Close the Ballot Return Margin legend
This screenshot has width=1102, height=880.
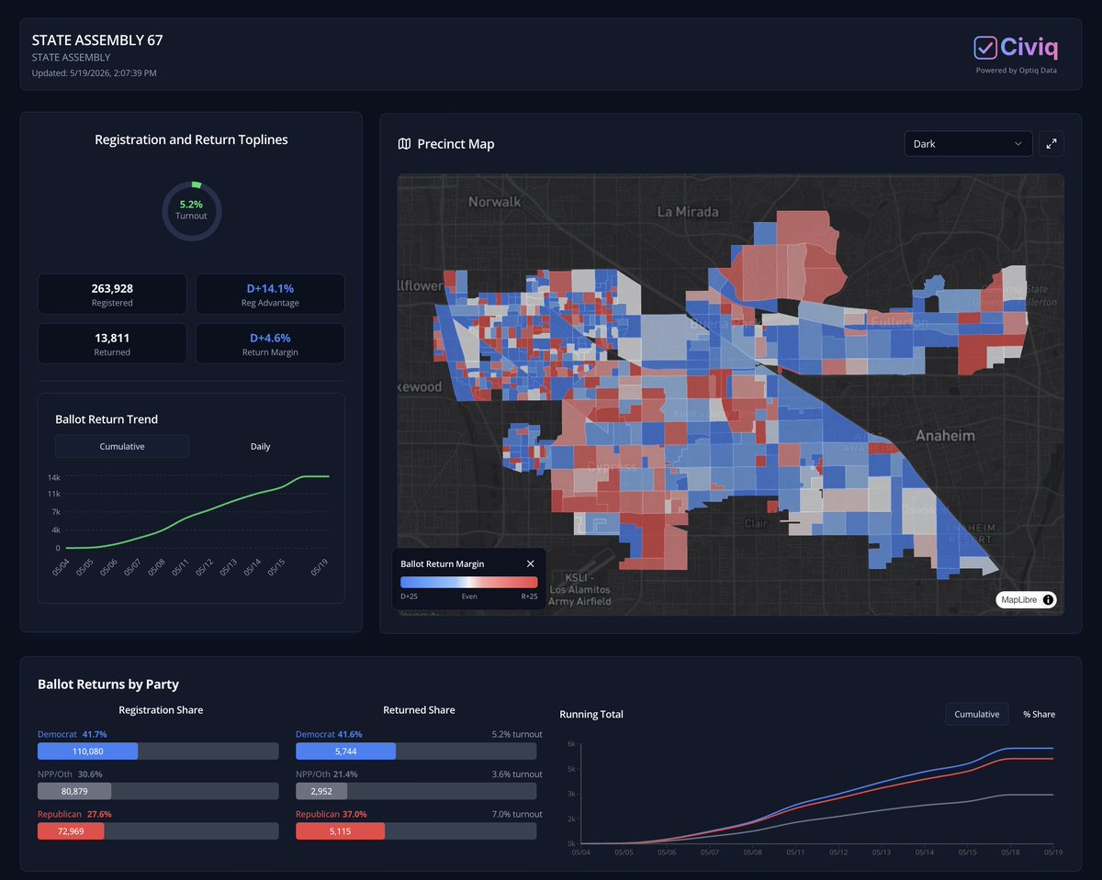pos(531,563)
